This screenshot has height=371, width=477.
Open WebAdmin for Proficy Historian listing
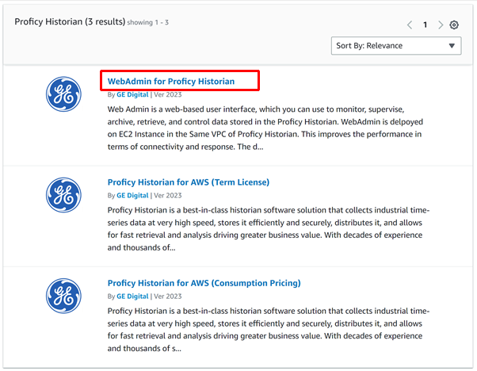click(x=171, y=82)
